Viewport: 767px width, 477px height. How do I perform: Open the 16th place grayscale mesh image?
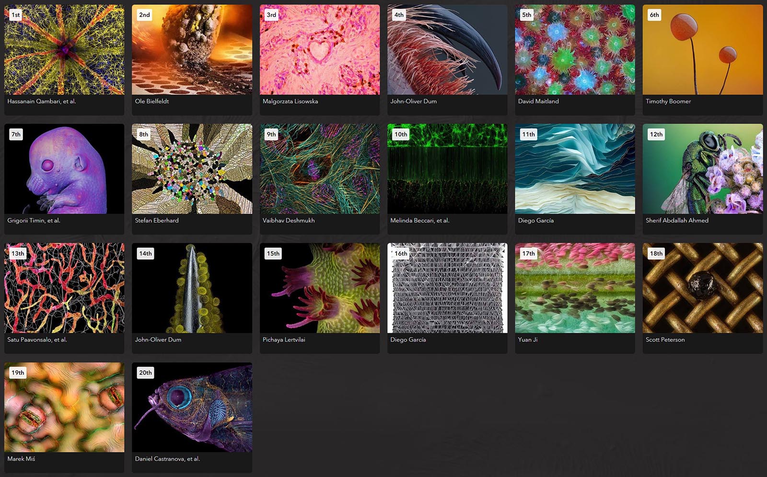click(x=447, y=288)
